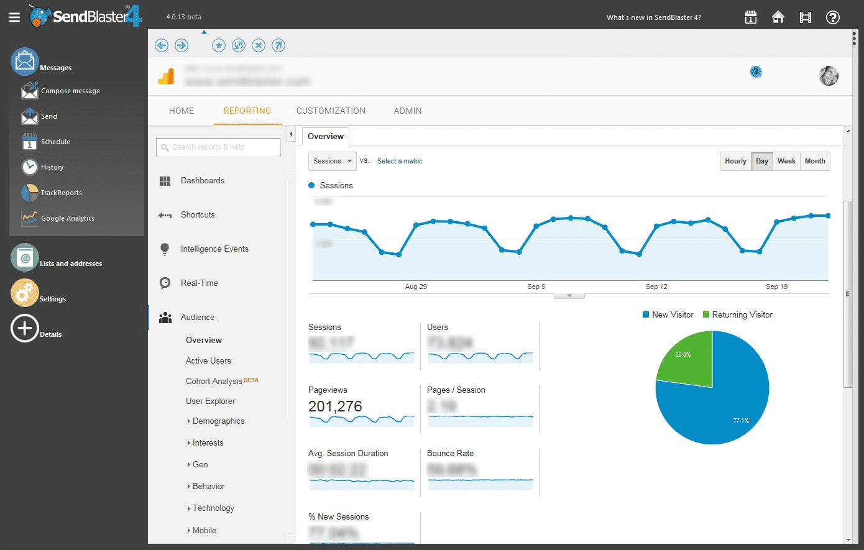Open help with the question mark icon
The width and height of the screenshot is (864, 550).
pos(832,17)
